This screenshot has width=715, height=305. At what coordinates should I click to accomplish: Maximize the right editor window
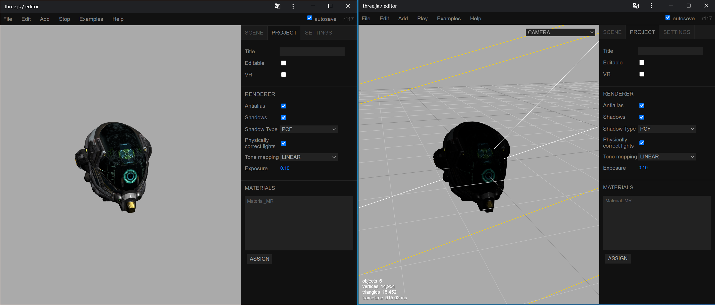pos(688,6)
